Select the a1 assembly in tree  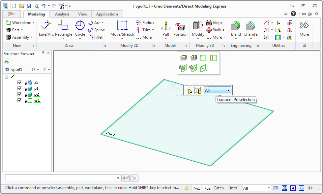36,82
